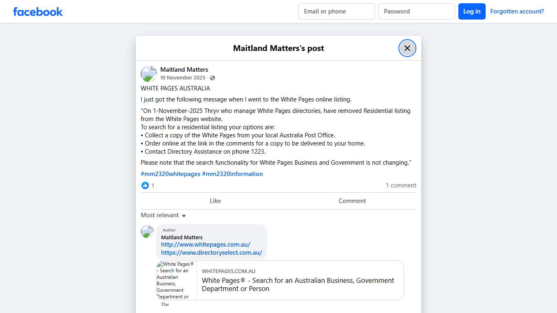This screenshot has height=313, width=557.
Task: Click the facebook logo
Action: tap(38, 11)
